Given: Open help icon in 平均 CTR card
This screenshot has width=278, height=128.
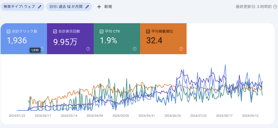Looking at the screenshot, I should point(134,49).
